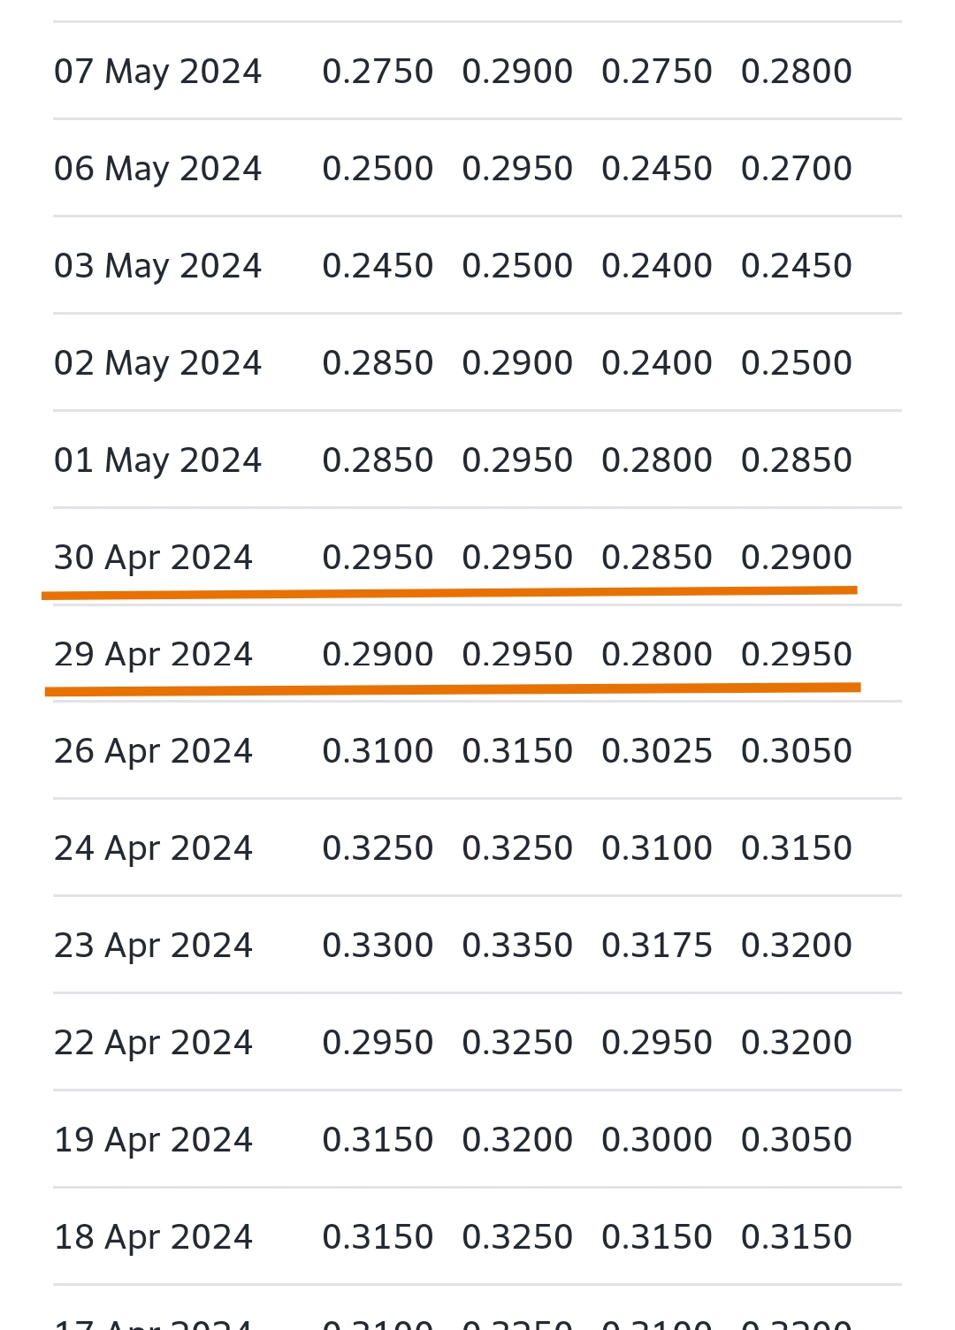955x1330 pixels.
Task: Select the underlined 30 Apr 2024 date
Action: (153, 558)
